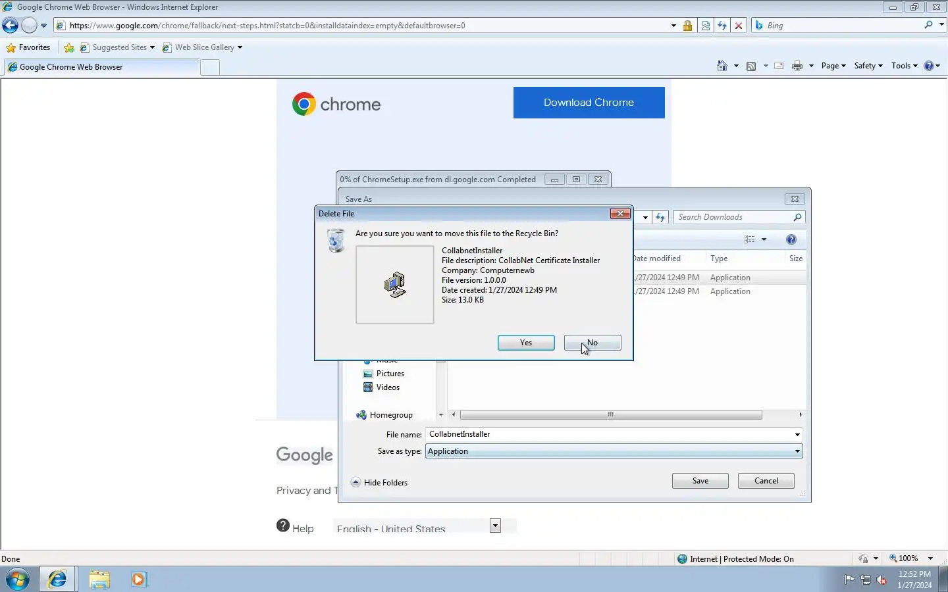This screenshot has width=948, height=592.
Task: Open Suggested Sites in favorites bar
Action: click(118, 47)
